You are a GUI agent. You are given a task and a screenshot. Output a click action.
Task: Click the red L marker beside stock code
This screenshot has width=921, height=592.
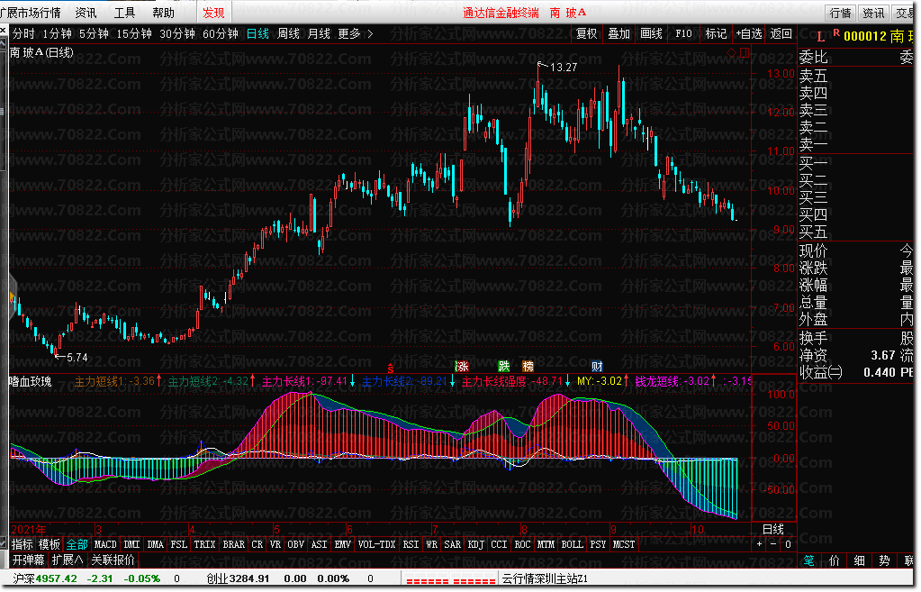(x=820, y=37)
